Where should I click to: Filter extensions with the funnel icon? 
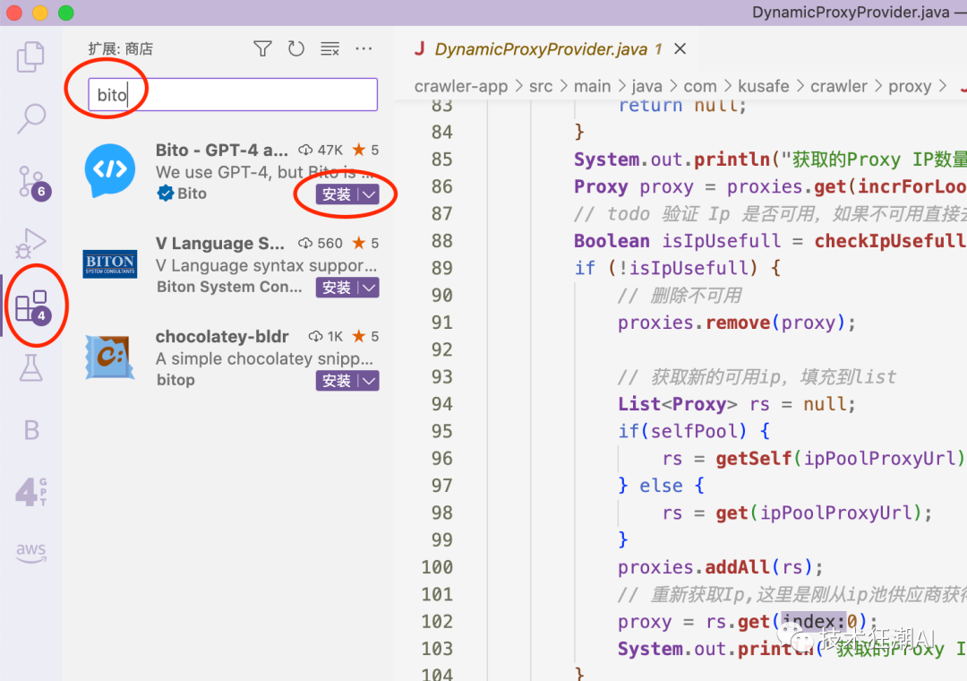coord(262,48)
